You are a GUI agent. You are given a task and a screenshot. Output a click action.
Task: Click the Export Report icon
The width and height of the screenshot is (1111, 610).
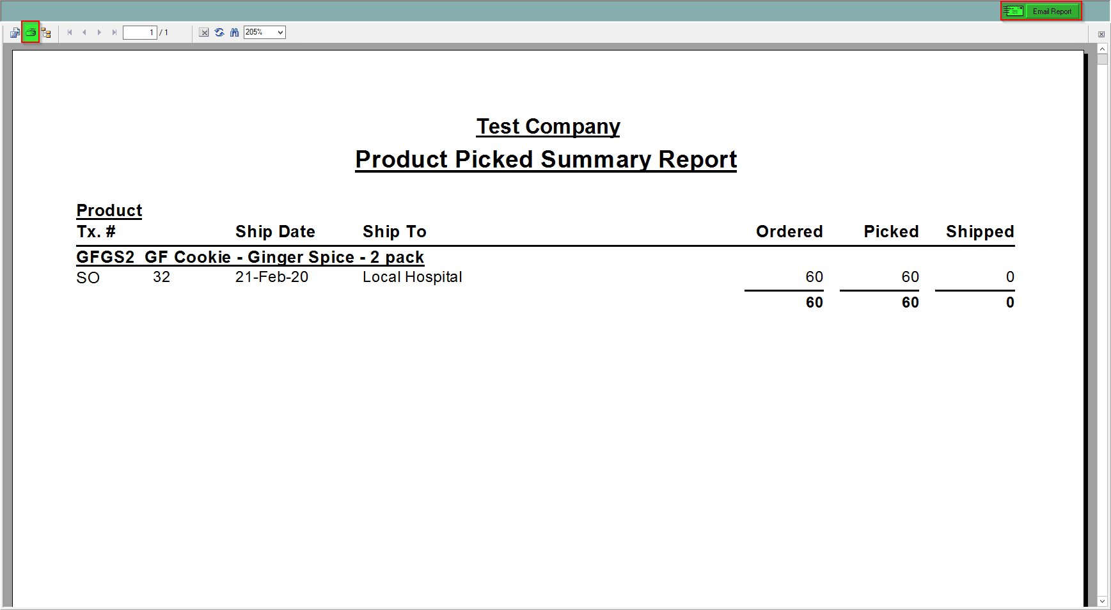click(x=15, y=33)
